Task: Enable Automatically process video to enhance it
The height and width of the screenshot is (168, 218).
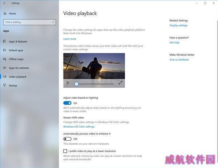Action: (67, 139)
